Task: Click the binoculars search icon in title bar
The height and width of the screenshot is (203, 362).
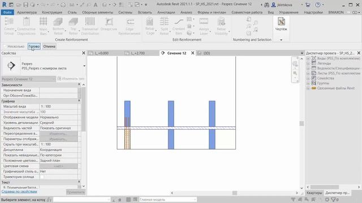Action: pos(266,5)
